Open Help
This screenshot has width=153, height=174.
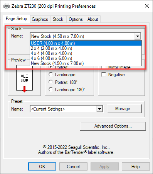coord(136,167)
